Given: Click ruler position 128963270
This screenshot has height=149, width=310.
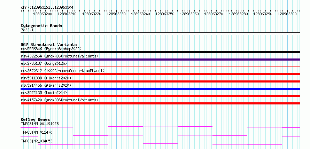Looking at the screenshot, I should [214, 14].
